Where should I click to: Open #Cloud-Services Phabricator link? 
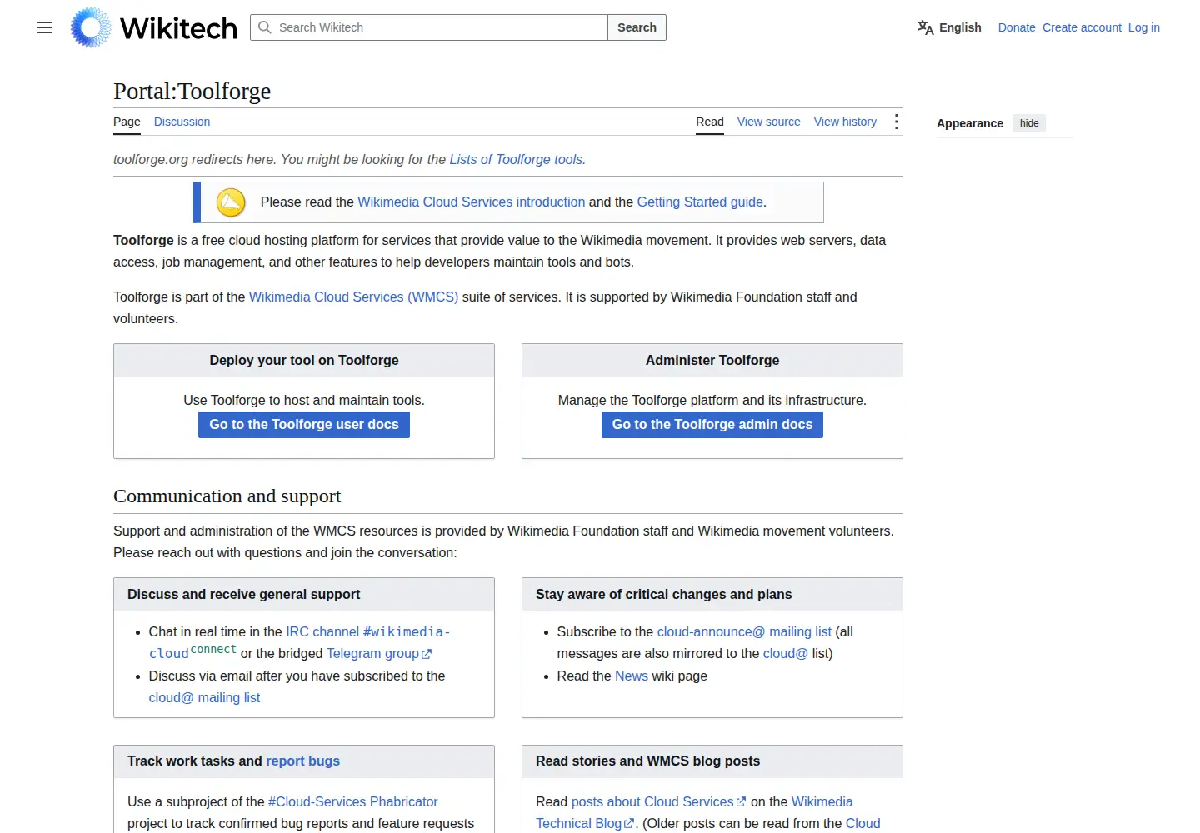click(352, 801)
